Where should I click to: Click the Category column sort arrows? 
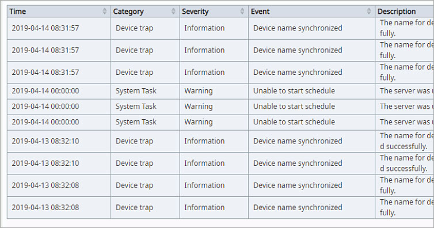[173, 11]
